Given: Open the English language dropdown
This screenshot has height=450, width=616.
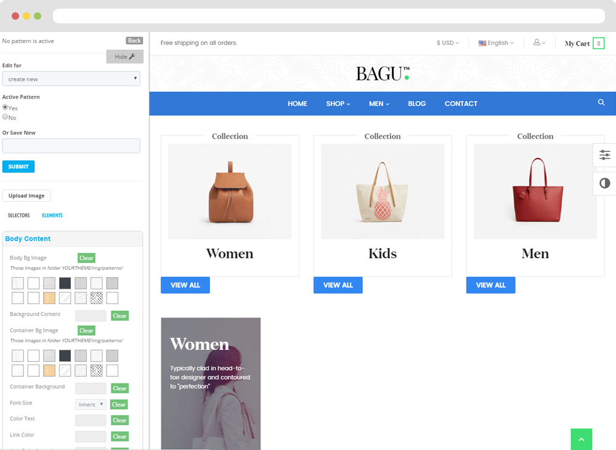Looking at the screenshot, I should tap(496, 43).
